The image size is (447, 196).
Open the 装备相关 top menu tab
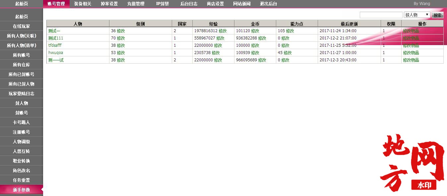coord(83,4)
